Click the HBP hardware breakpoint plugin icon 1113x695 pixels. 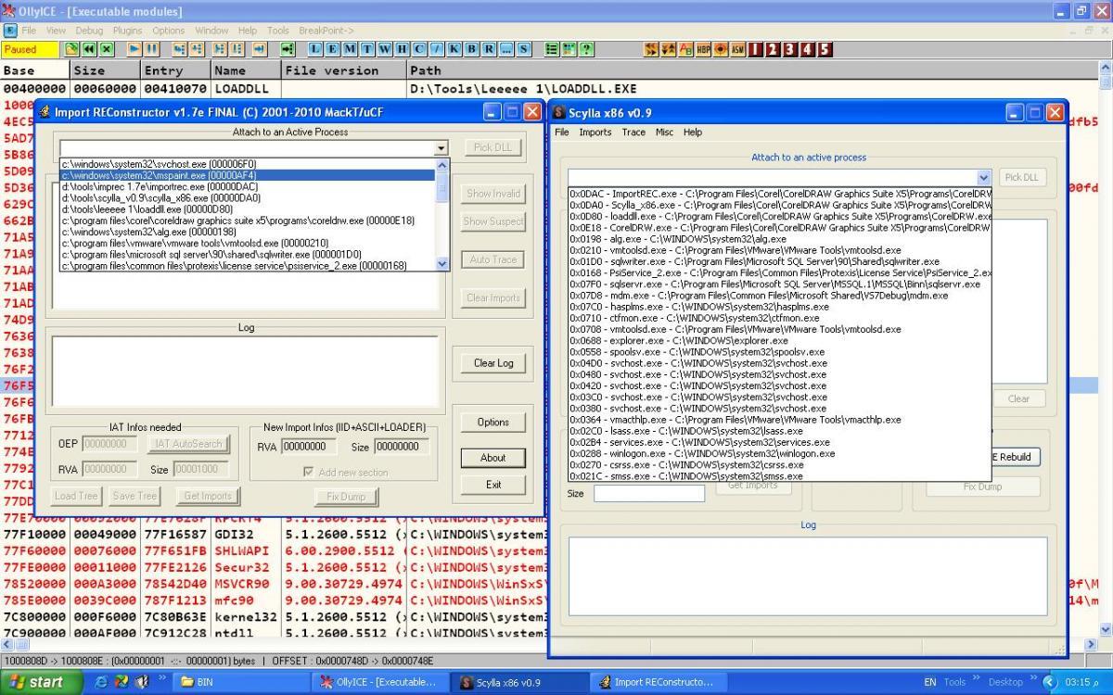point(702,49)
